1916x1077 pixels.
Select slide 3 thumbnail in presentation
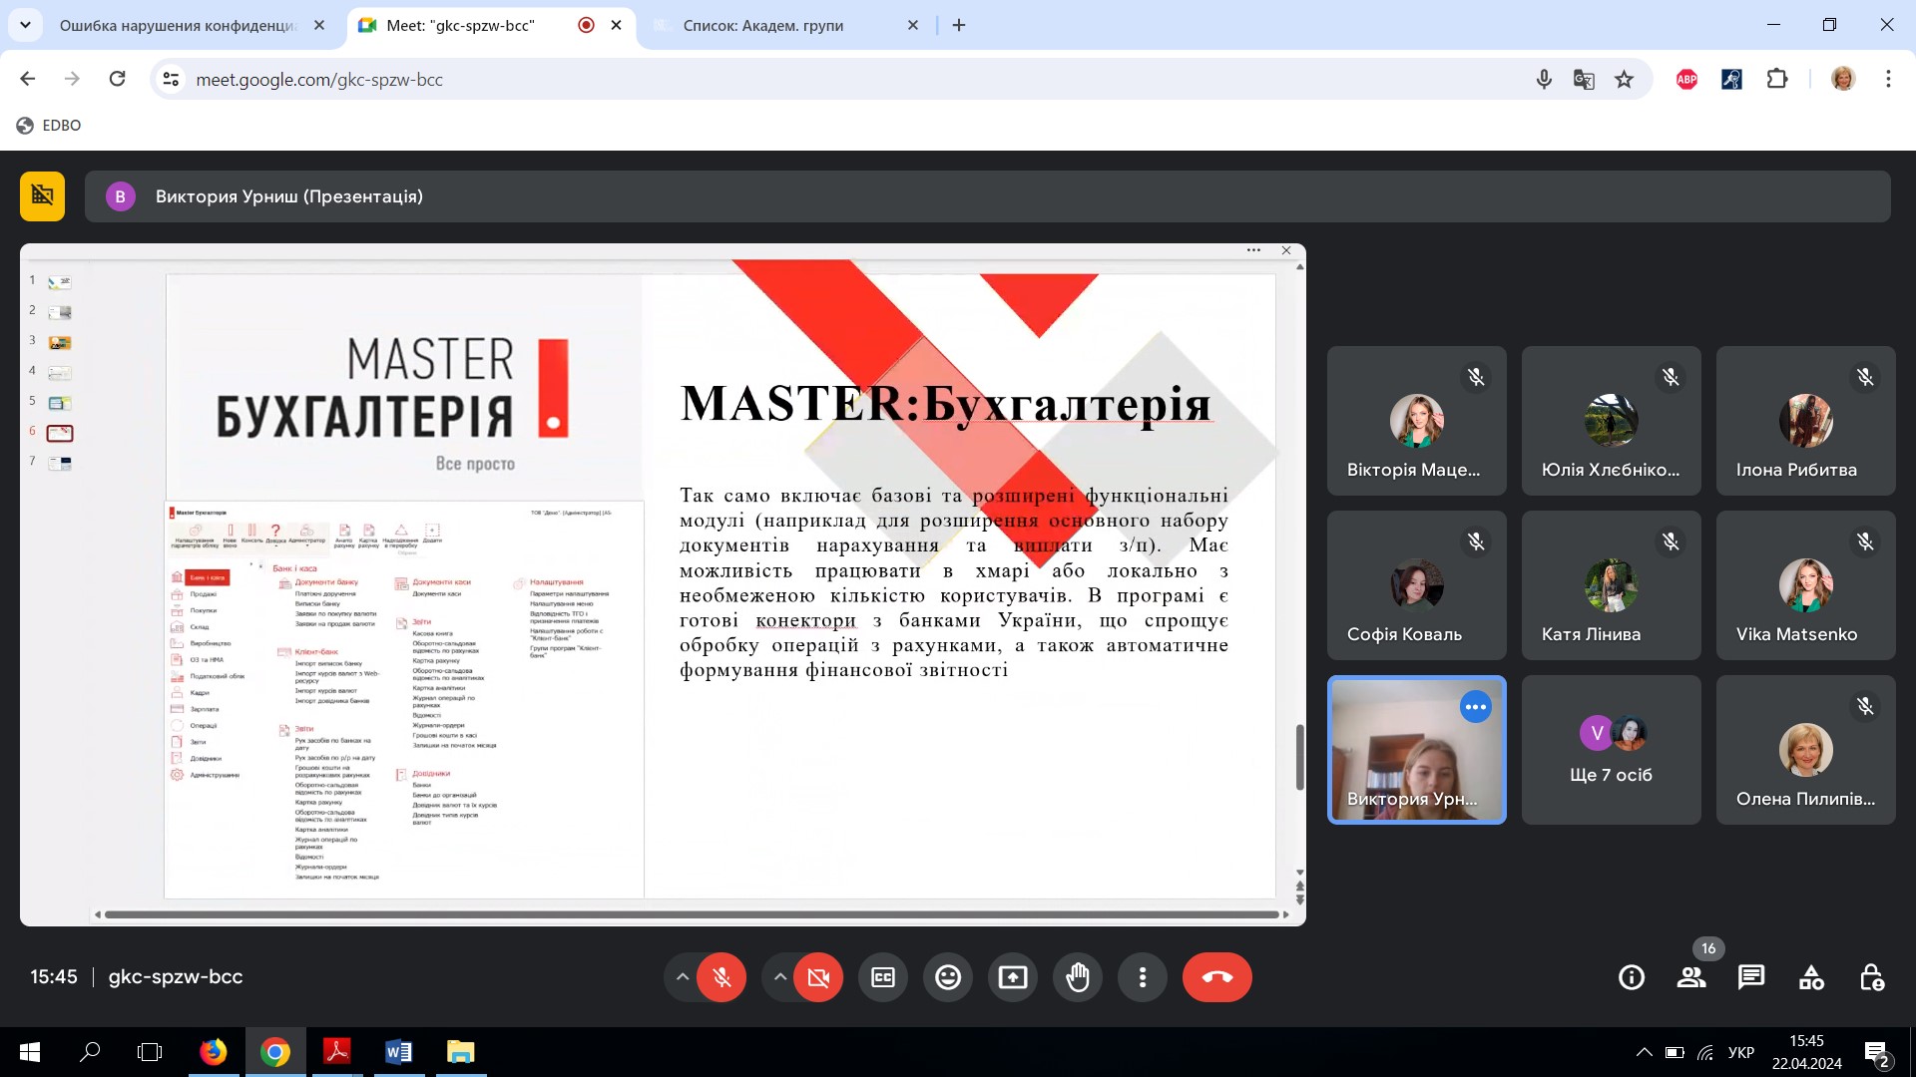pyautogui.click(x=60, y=343)
